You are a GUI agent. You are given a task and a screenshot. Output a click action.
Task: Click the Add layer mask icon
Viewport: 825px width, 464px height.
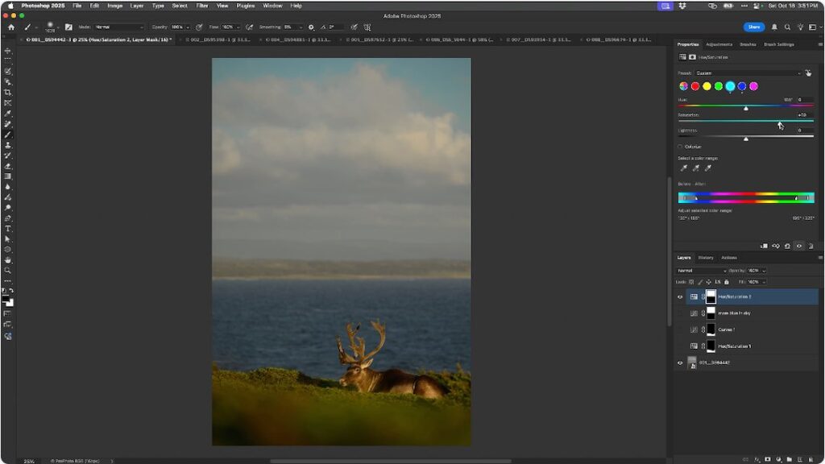768,459
